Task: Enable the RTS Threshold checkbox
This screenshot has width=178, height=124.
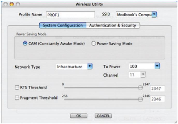Action: [17, 87]
